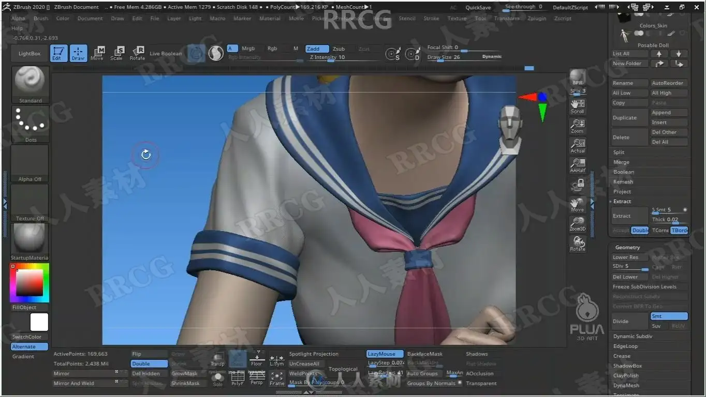Open the Alpha Off selector
This screenshot has height=397, width=706.
point(30,163)
